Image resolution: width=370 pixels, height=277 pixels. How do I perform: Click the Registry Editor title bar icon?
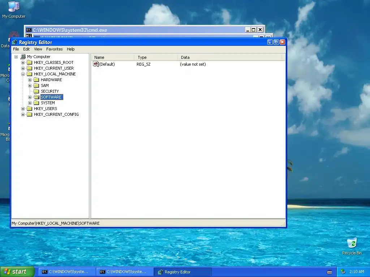click(x=14, y=42)
